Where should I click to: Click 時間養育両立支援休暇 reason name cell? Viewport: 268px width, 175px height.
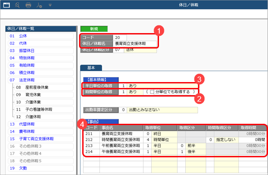pyautogui.click(x=121, y=140)
